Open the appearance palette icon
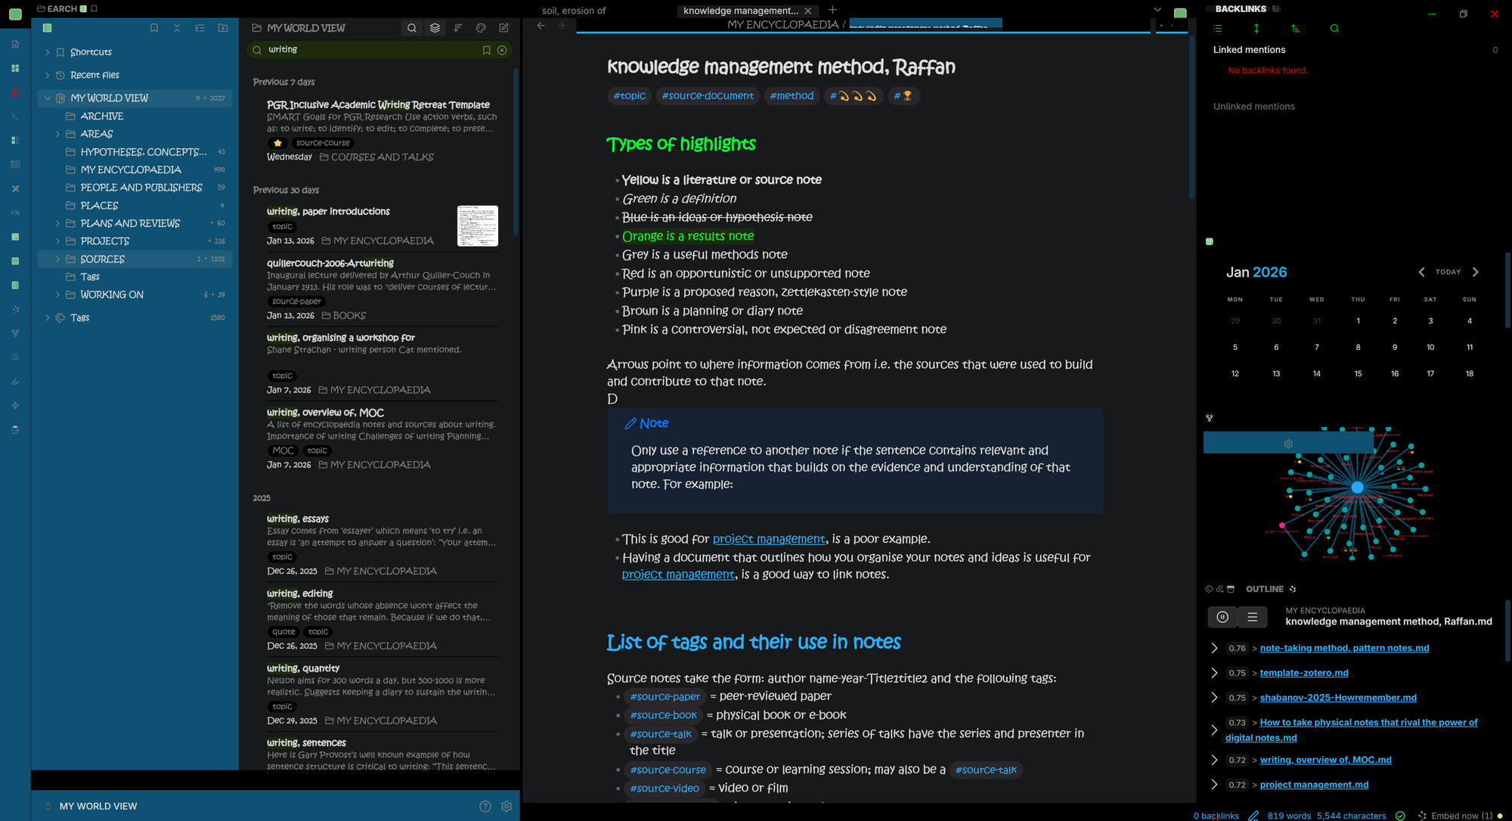The height and width of the screenshot is (821, 1512). [481, 28]
